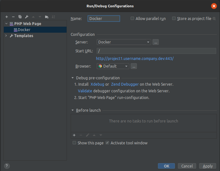Cancel the configuration dialog
The height and width of the screenshot is (171, 220).
187,166
